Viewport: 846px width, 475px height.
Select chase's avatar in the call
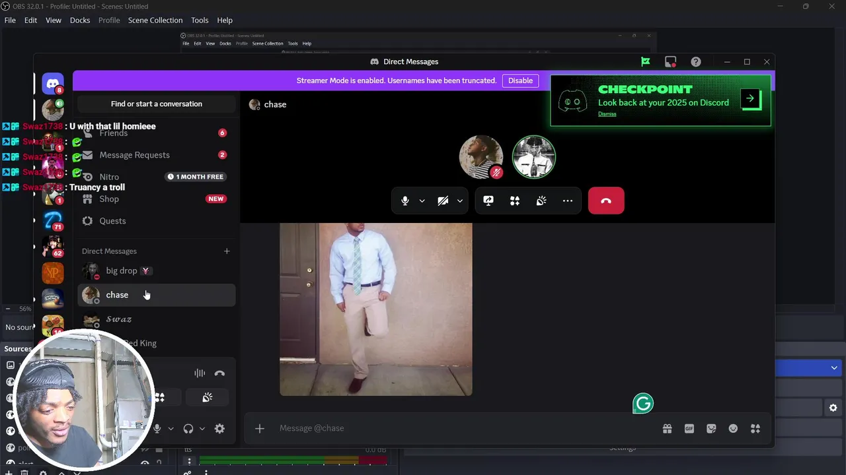point(481,157)
